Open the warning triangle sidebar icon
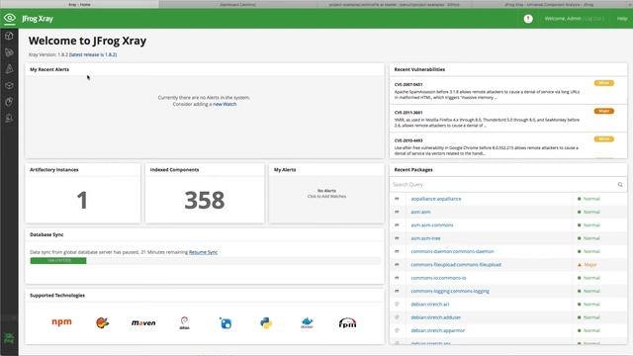The image size is (633, 356). click(9, 69)
